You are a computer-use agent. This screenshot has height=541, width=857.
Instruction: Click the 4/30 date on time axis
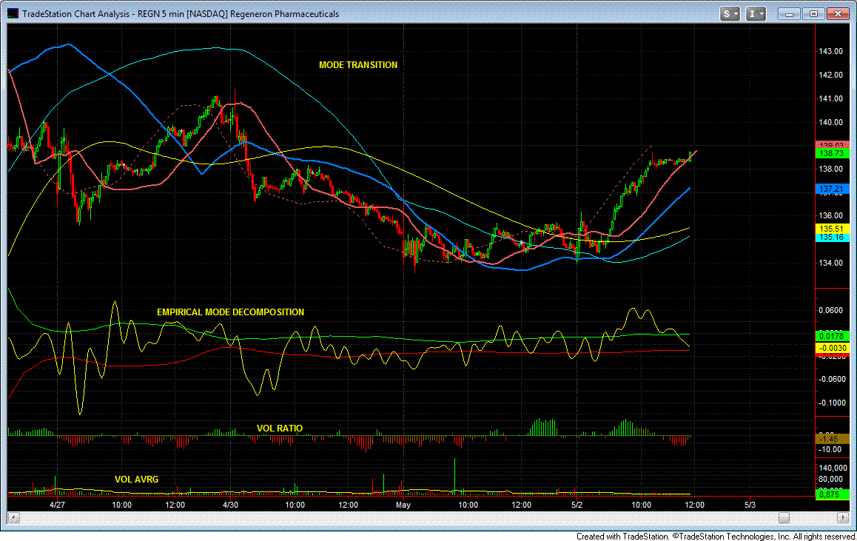231,505
